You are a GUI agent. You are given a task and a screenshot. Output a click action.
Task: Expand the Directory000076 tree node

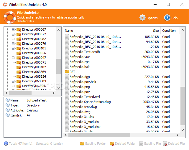click(13, 44)
